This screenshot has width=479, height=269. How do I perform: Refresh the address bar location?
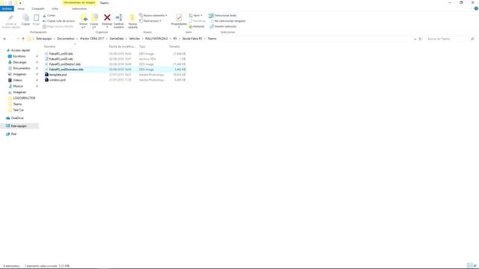pos(420,39)
